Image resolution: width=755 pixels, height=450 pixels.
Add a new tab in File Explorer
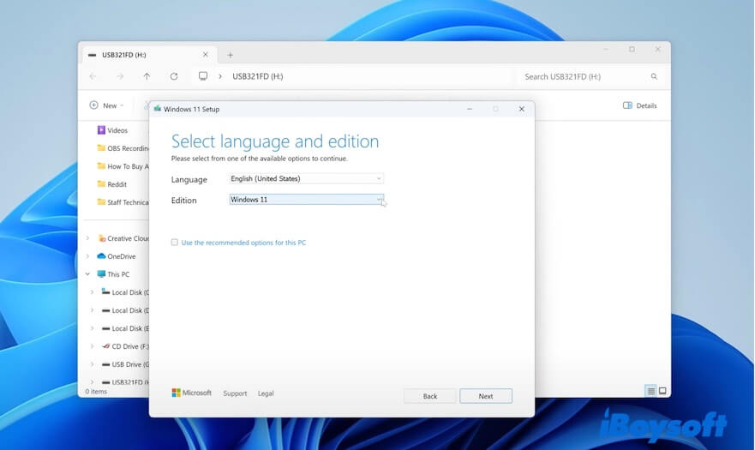click(x=231, y=55)
